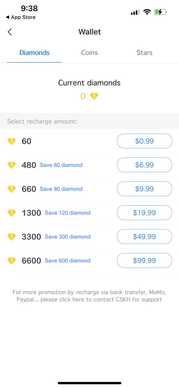Buy 60 diamonds for $0.99
The height and width of the screenshot is (388, 179).
pos(144,141)
